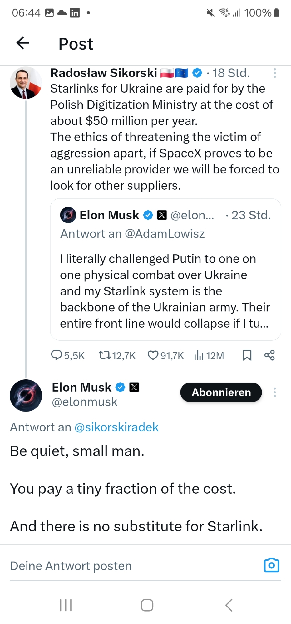Open more options beside Abonnieren button
Screen dimensions: 291x624
(275, 392)
